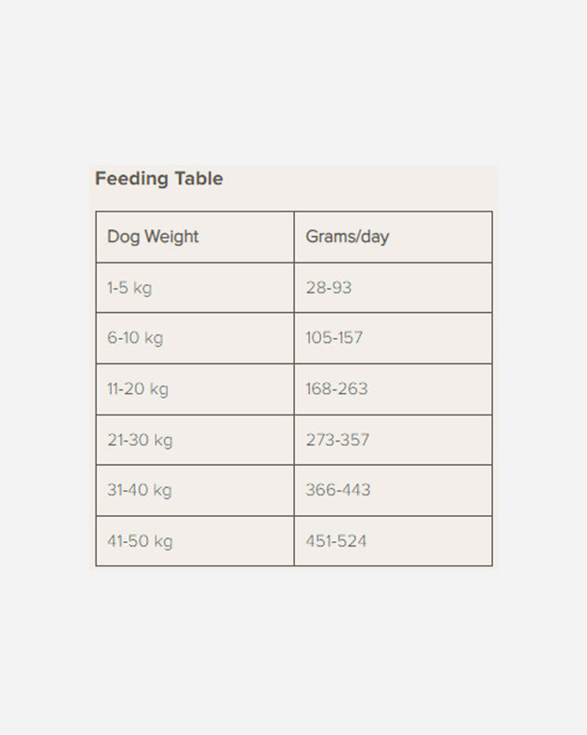Viewport: 587px width, 735px height.
Task: Click "kg" unit in the 21-30 row
Action: (164, 440)
